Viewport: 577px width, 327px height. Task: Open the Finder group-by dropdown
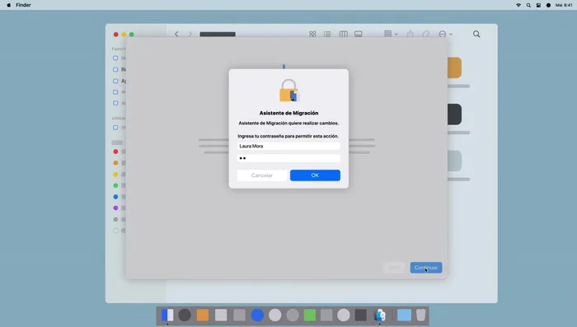(391, 34)
